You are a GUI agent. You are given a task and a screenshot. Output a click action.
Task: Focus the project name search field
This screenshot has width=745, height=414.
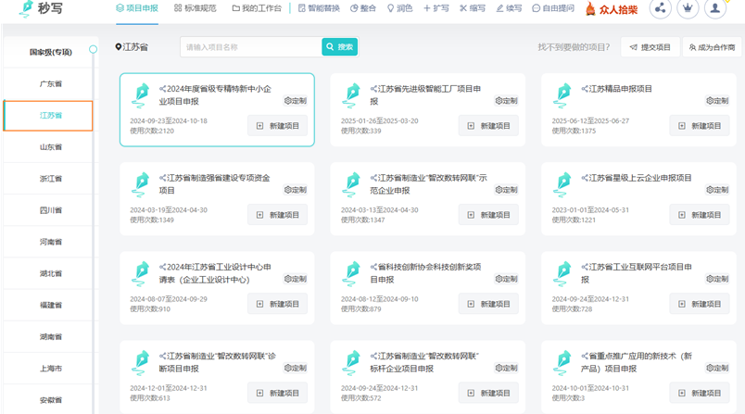coord(251,47)
